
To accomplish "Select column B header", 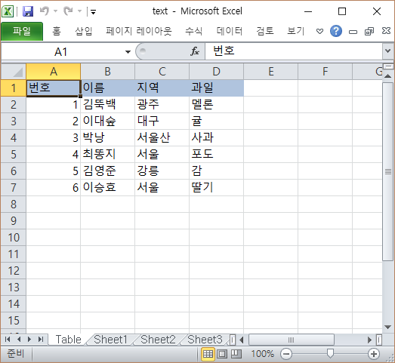I will [x=107, y=72].
